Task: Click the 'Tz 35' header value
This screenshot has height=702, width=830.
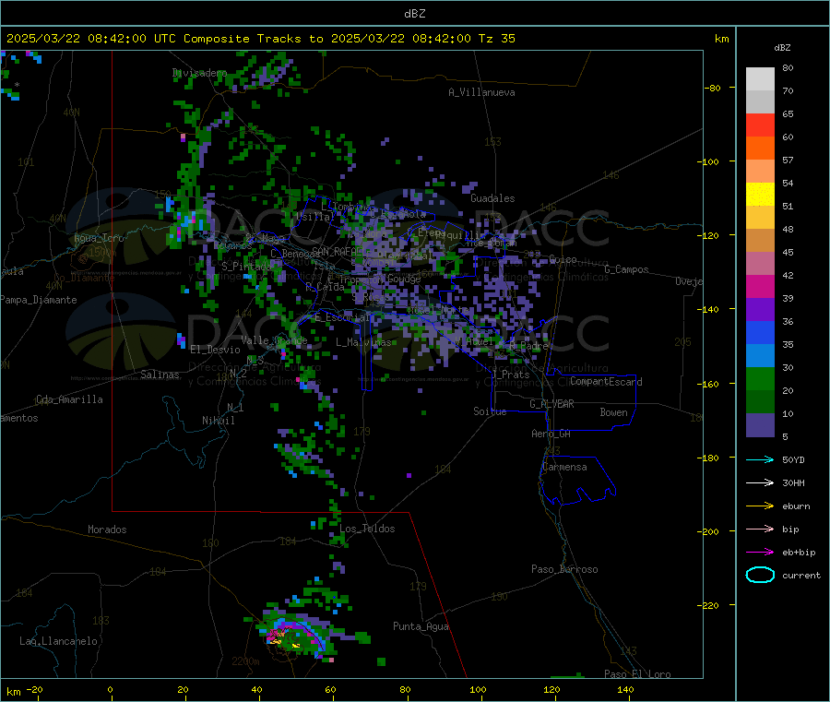Action: pyautogui.click(x=496, y=39)
